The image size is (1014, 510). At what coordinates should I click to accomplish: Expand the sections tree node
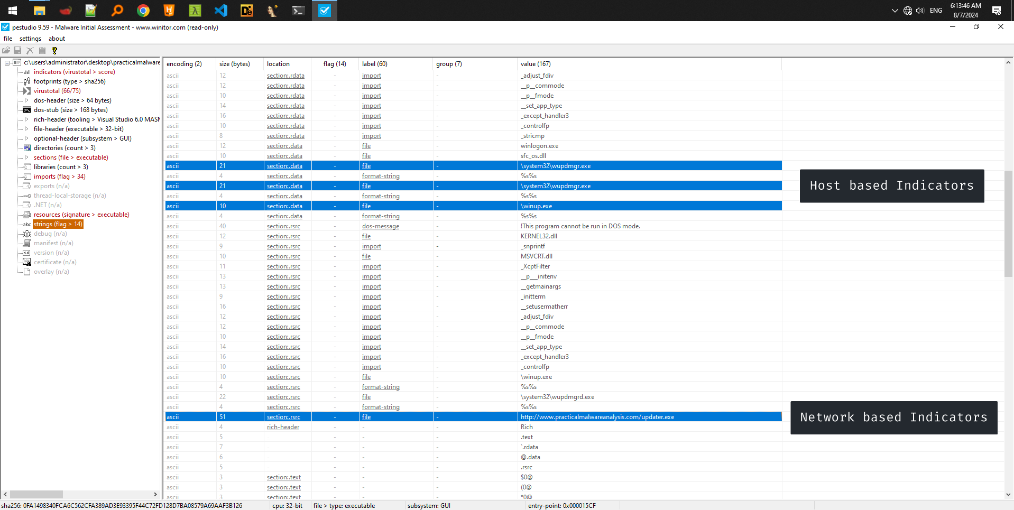tap(27, 157)
